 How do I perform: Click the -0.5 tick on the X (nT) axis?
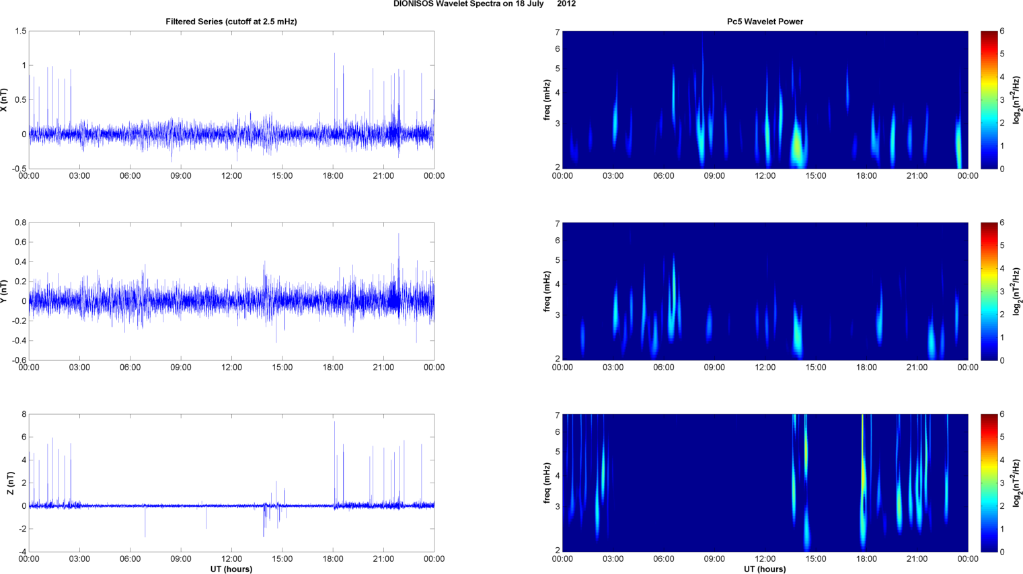point(19,169)
